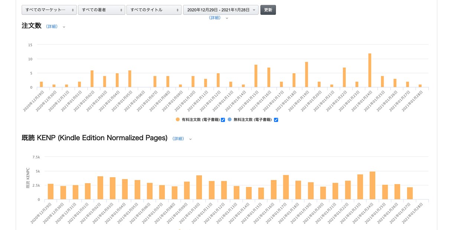
Task: Open the すべてのタイトル title dropdown
Action: point(154,10)
